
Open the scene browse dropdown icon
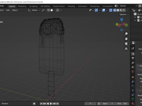click(x=117, y=6)
